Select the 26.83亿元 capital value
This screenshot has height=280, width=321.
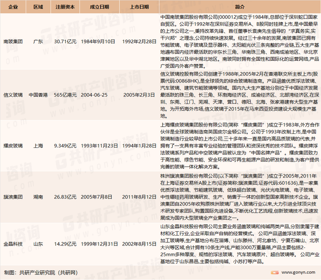point(65,197)
